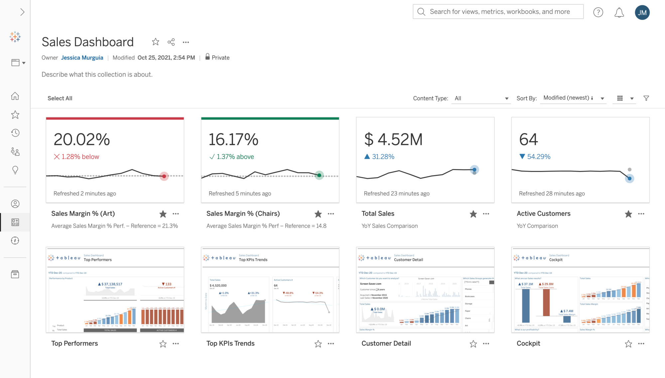665x378 pixels.
Task: Open the Collections icon in the sidebar
Action: [15, 222]
